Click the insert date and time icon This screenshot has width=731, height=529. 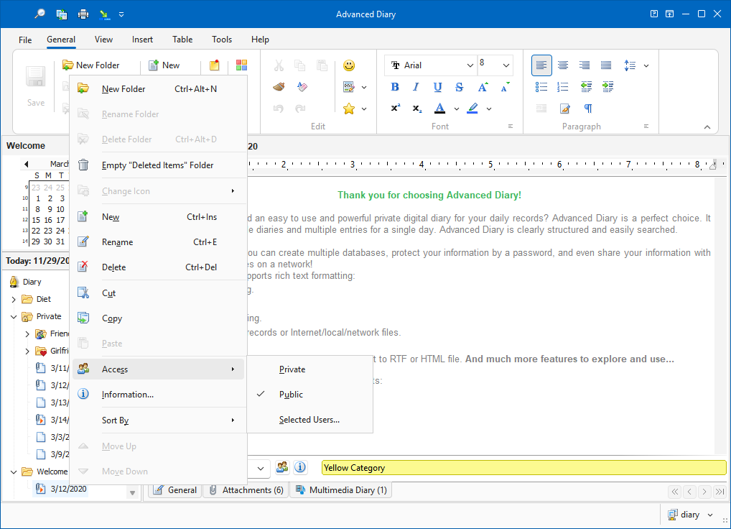pos(349,87)
